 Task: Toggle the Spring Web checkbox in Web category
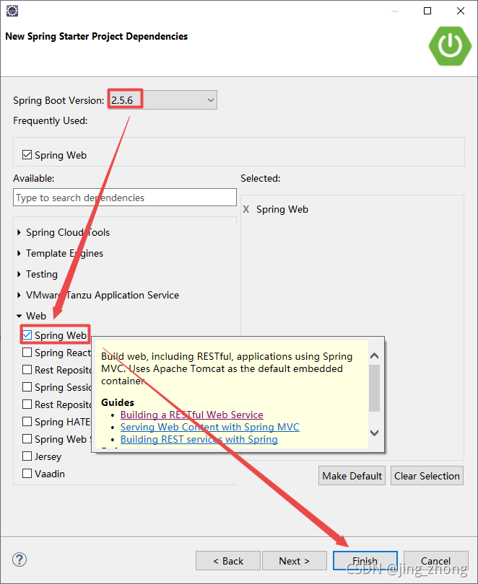click(x=27, y=335)
